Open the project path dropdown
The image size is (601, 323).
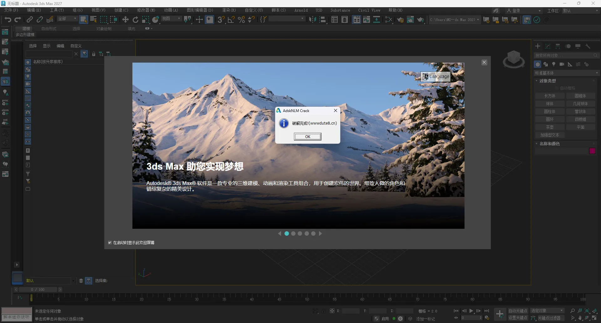455,20
